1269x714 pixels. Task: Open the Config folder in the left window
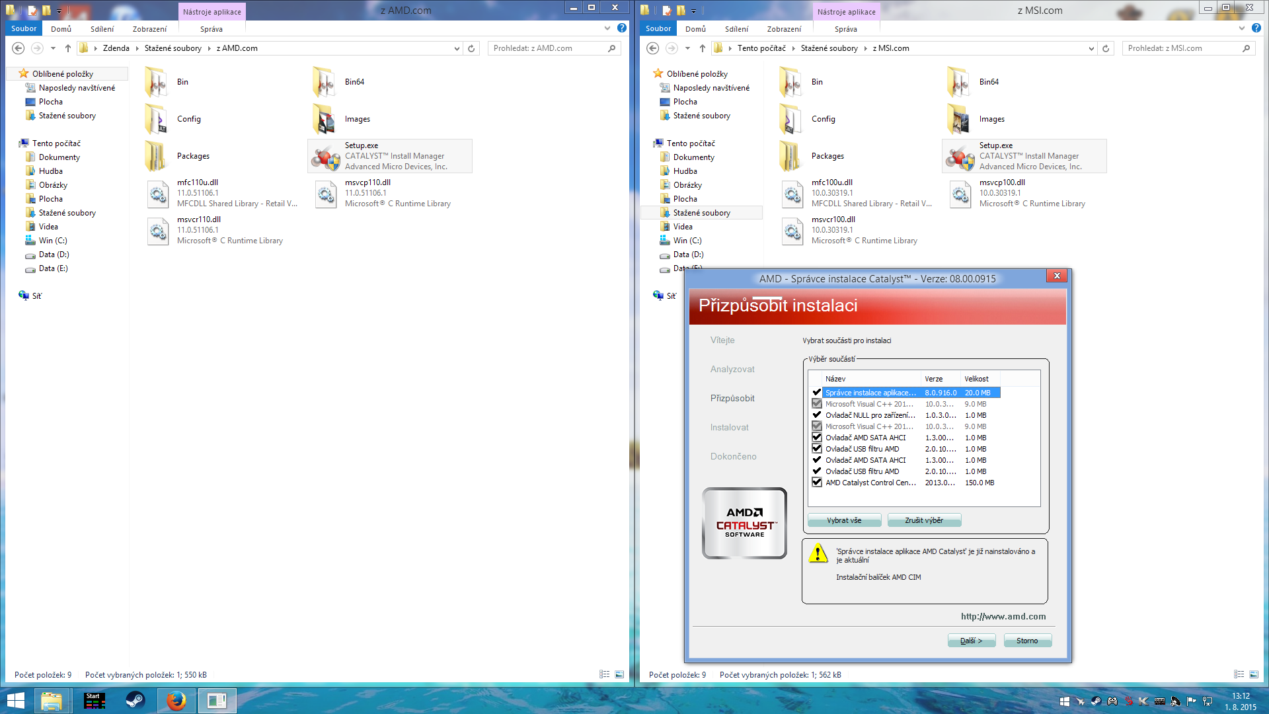coord(157,119)
